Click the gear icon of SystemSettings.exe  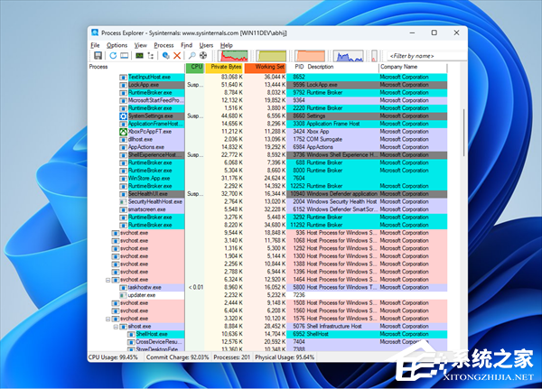click(x=124, y=116)
